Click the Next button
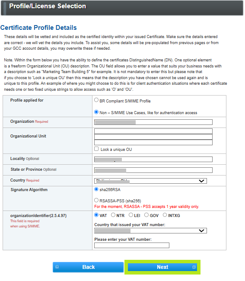 tap(162, 267)
